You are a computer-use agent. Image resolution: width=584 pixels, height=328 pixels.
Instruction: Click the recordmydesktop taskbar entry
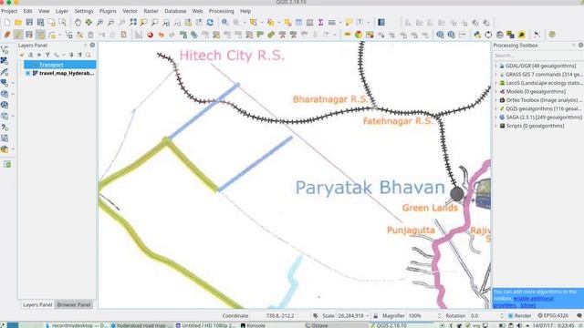click(x=77, y=325)
